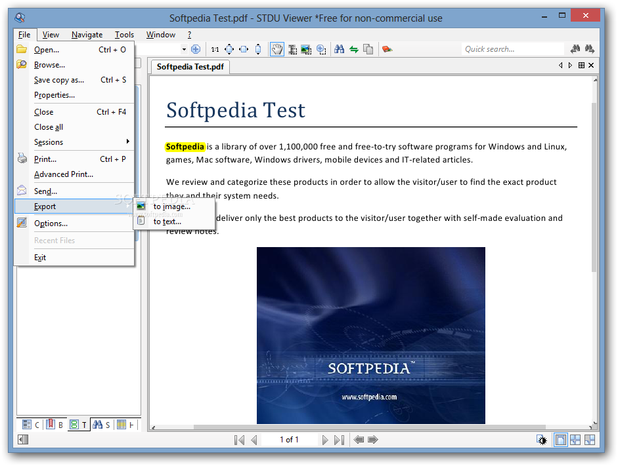Click the navigate back arrow icon
618x466 pixels.
(x=359, y=440)
